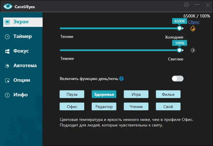Click the color temperature slider handle
This screenshot has width=213, height=146.
click(179, 28)
